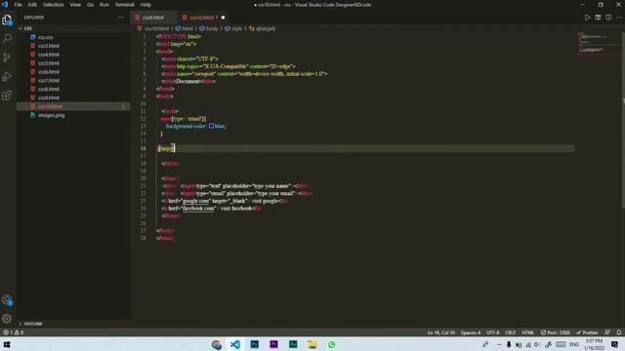Split the editor right

608,18
